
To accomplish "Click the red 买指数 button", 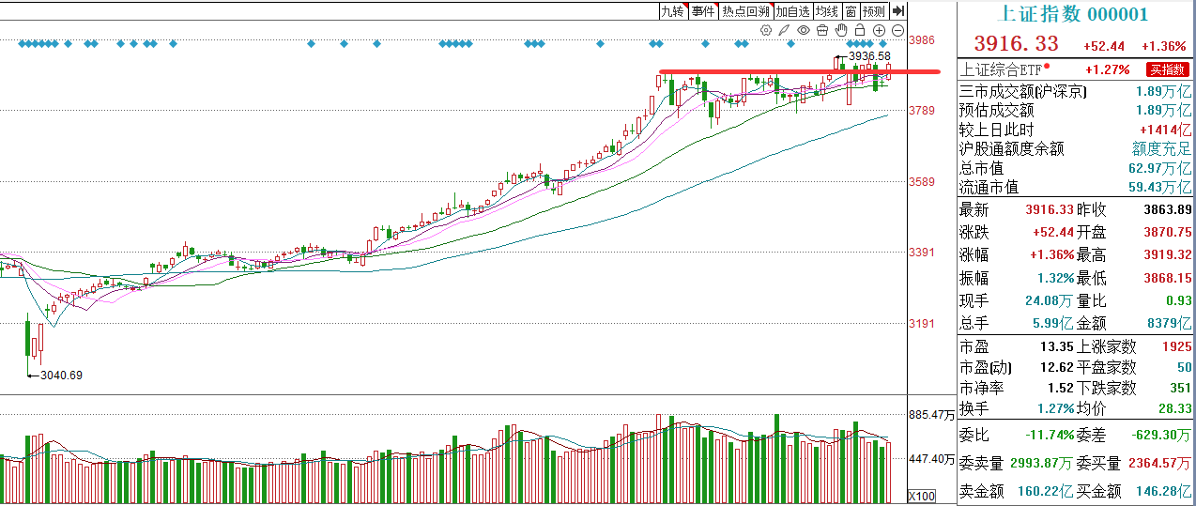I will click(1167, 69).
